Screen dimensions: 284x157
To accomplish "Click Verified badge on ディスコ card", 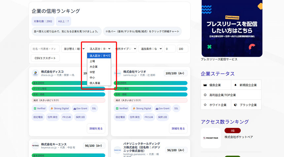I will click(40, 108).
